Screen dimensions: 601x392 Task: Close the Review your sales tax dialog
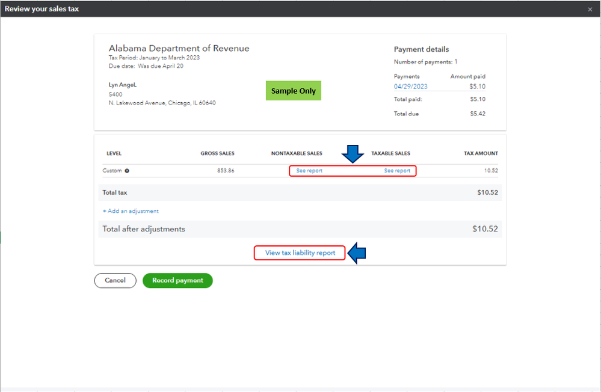[590, 9]
